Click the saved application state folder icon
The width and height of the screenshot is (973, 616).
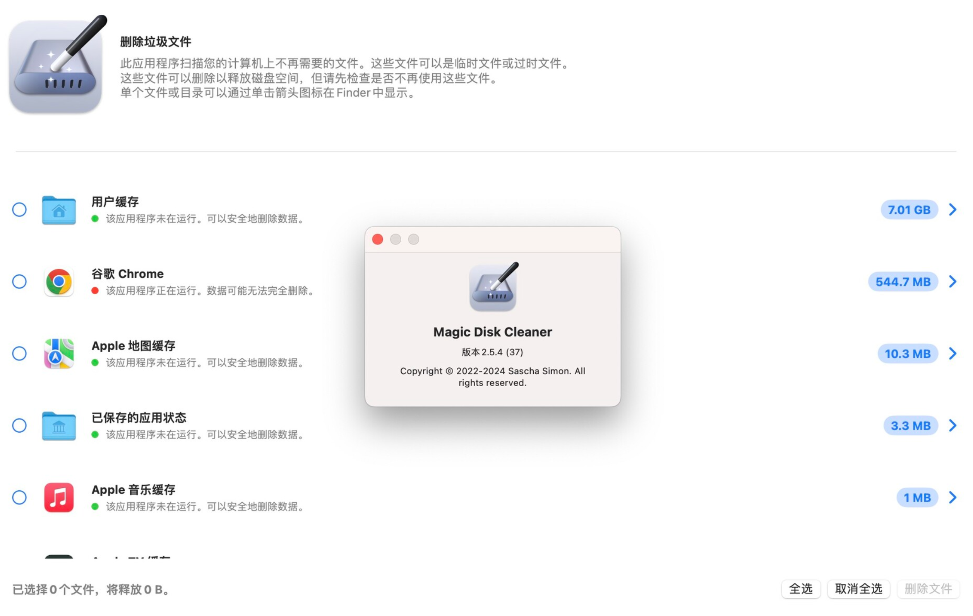point(59,425)
